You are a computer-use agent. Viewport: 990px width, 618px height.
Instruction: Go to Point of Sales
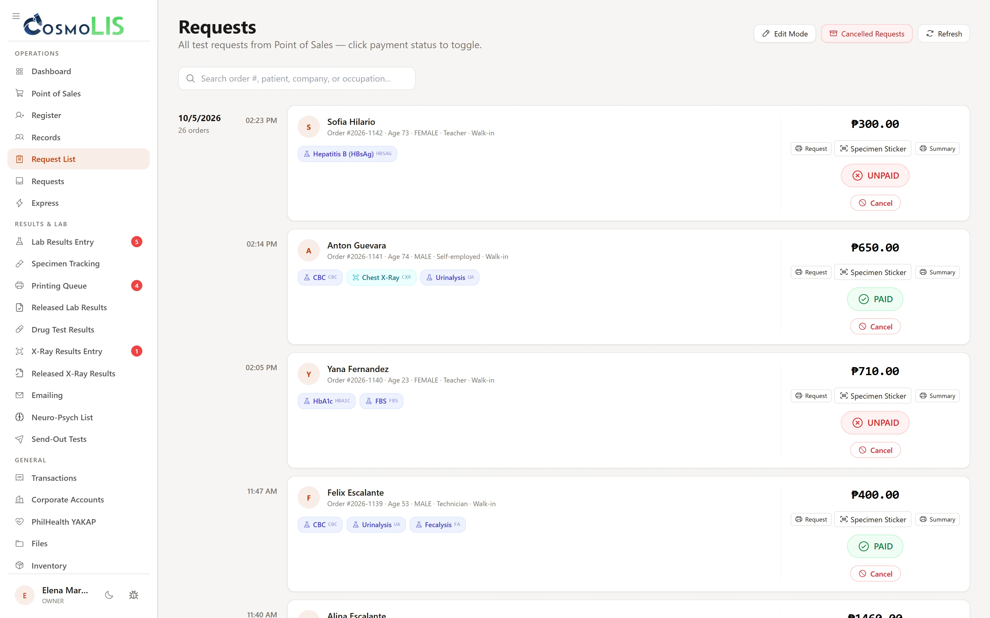(79, 93)
